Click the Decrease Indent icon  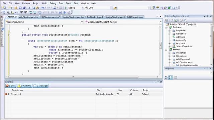(x=21, y=13)
